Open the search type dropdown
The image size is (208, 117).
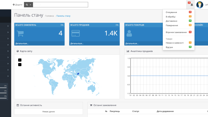coord(28,5)
